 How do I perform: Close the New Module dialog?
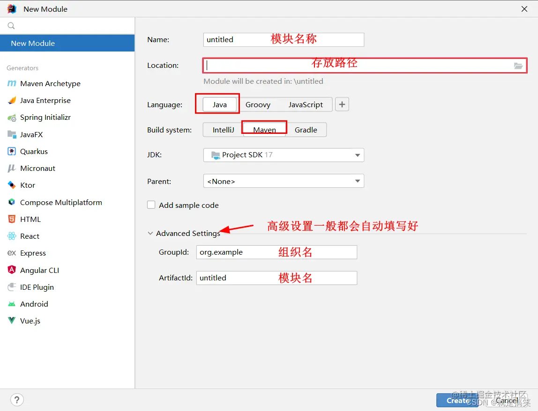(x=524, y=9)
